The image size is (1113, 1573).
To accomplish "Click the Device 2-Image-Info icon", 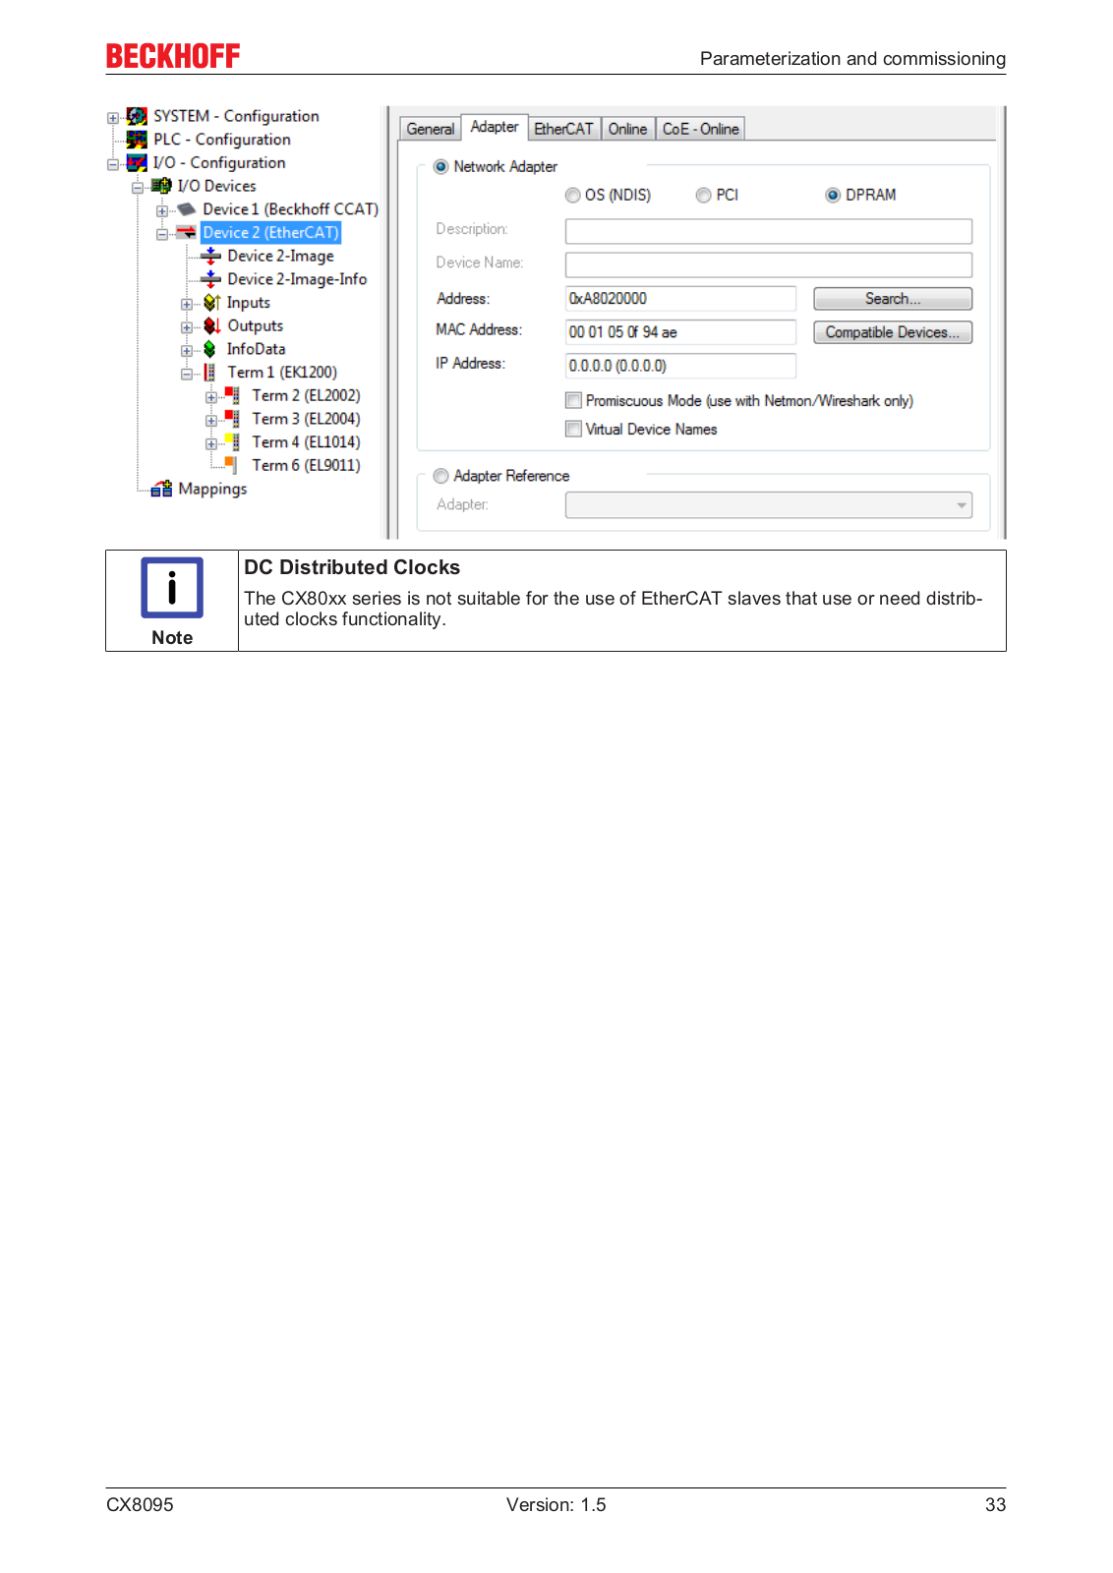I will pyautogui.click(x=210, y=279).
